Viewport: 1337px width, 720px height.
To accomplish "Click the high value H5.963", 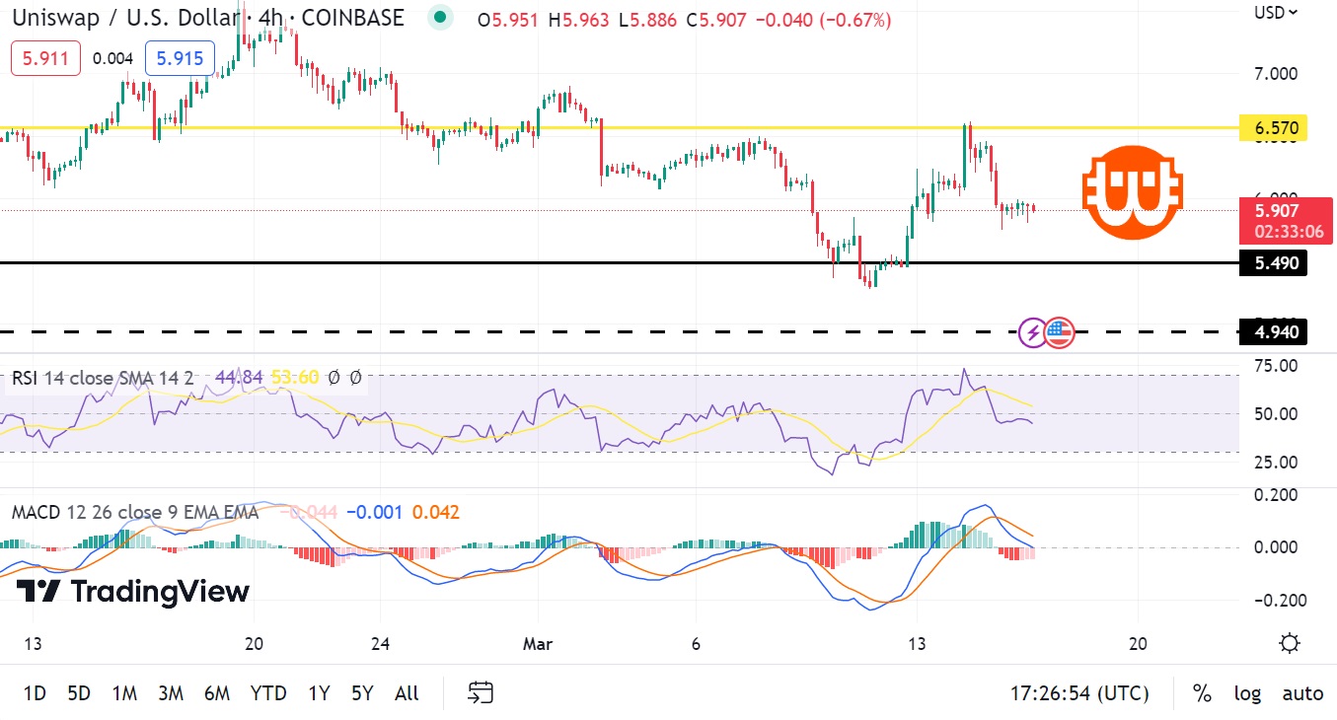I will [580, 20].
